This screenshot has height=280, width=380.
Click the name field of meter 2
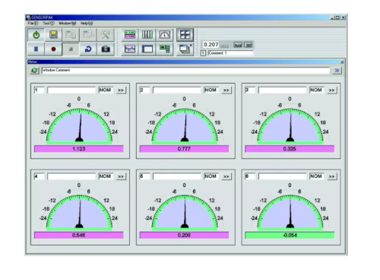(177, 90)
